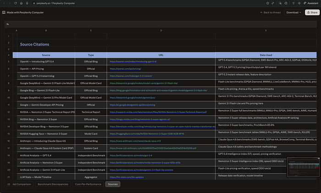Select column B header
The image size is (321, 193).
(46, 31)
